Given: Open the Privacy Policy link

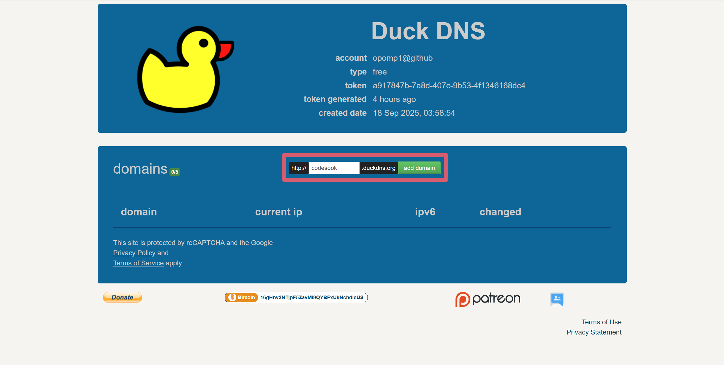Looking at the screenshot, I should pos(134,253).
